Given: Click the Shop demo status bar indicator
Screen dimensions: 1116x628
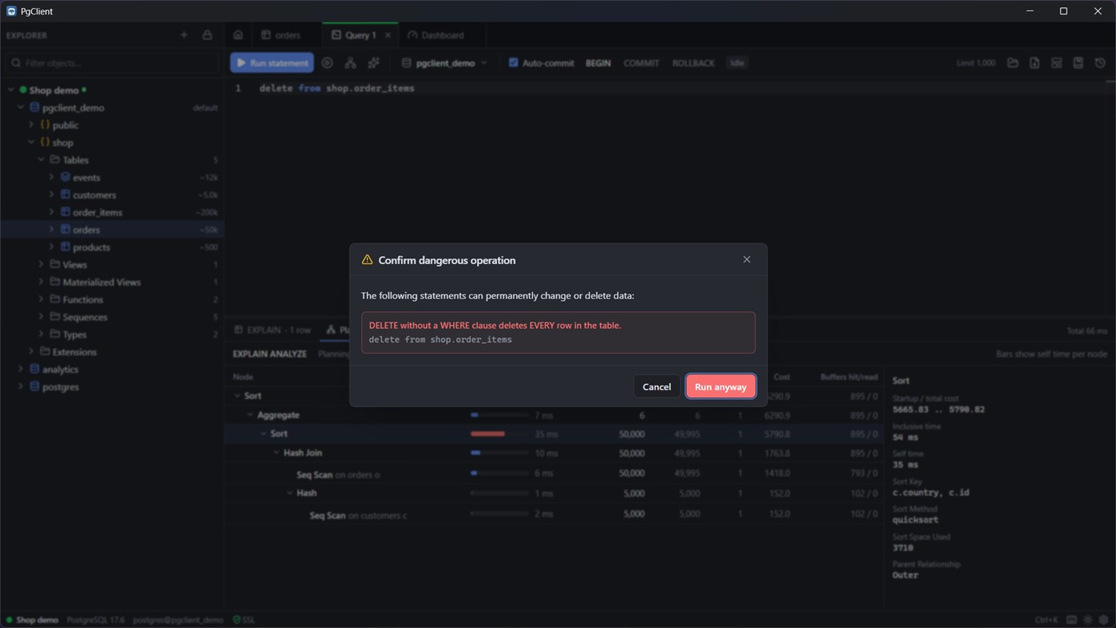Looking at the screenshot, I should coord(32,620).
